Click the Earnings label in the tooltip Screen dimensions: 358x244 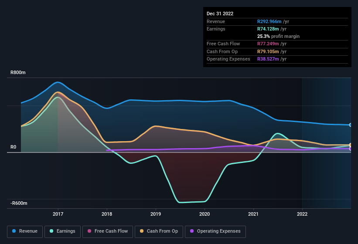point(216,29)
